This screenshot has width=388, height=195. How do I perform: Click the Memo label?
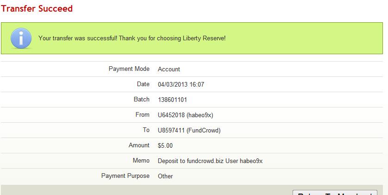pyautogui.click(x=141, y=161)
